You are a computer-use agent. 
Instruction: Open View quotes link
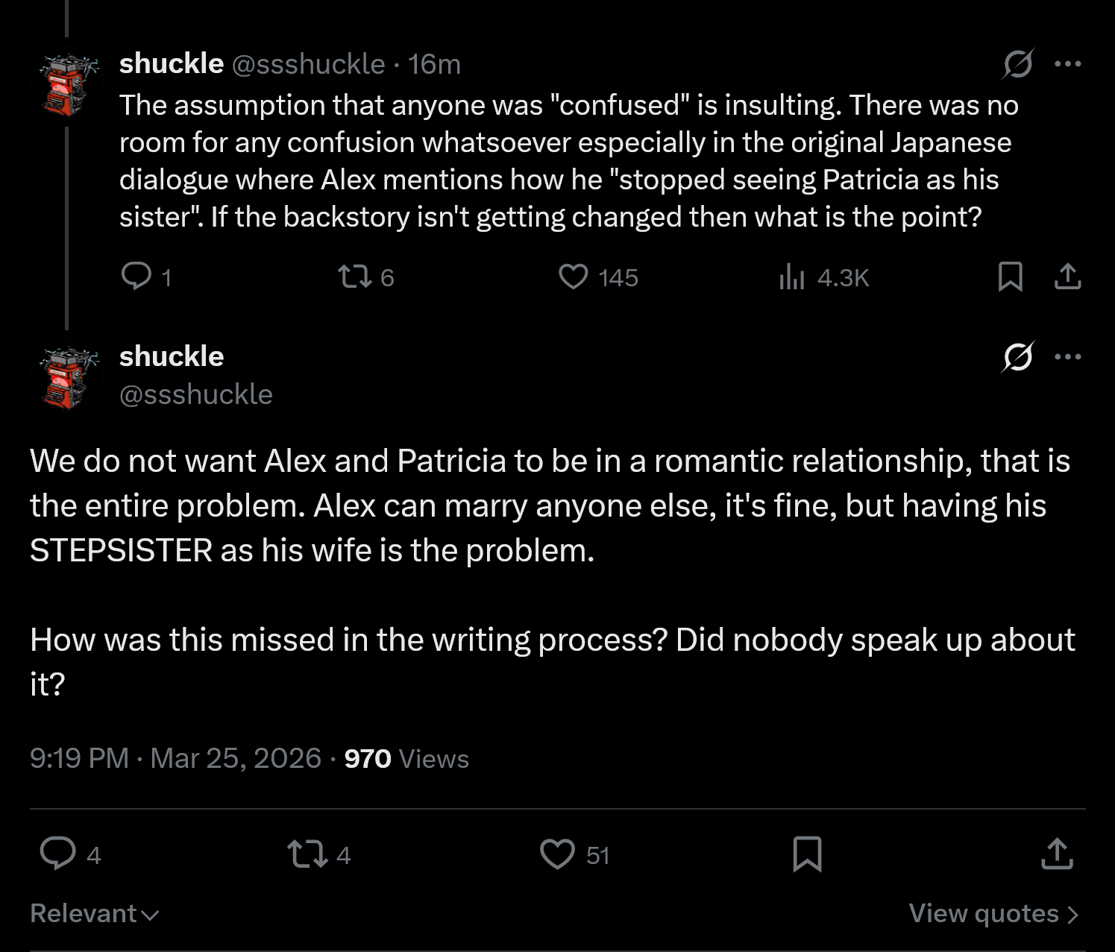993,914
